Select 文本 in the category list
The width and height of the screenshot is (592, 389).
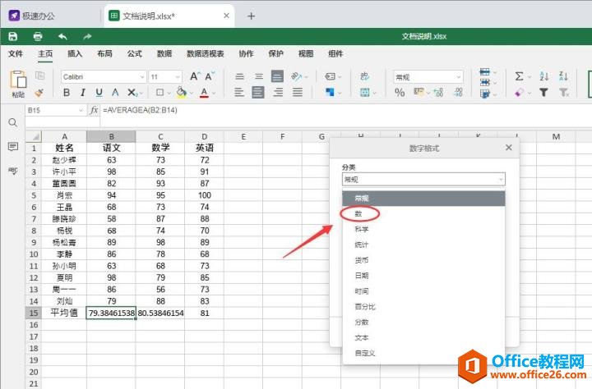(423, 338)
